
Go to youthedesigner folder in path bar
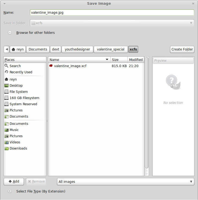[77, 49]
